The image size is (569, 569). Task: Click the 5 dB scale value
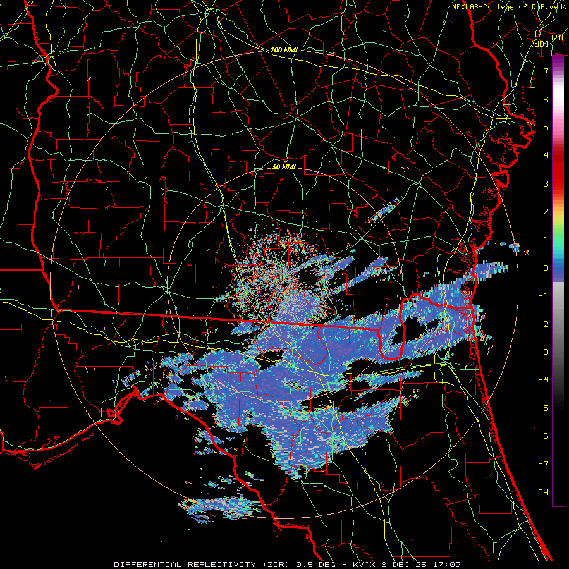[x=546, y=127]
